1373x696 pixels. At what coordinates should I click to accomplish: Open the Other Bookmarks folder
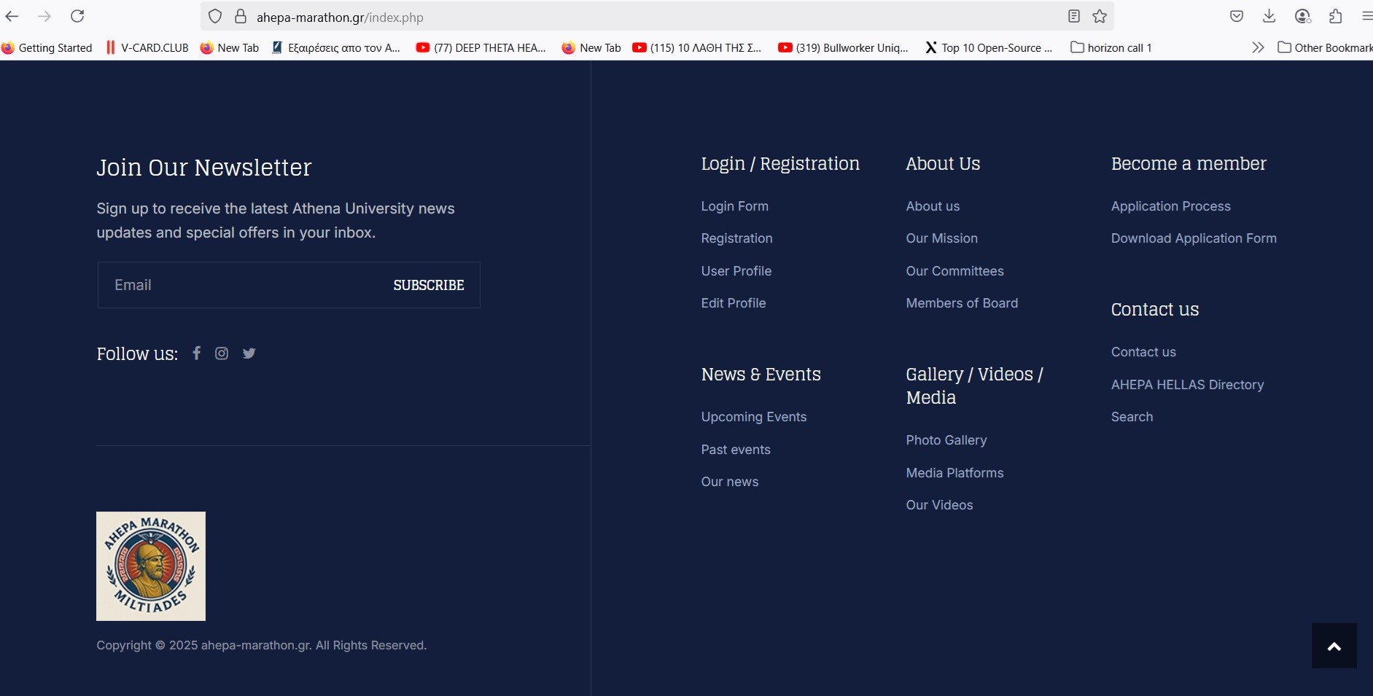[1326, 47]
